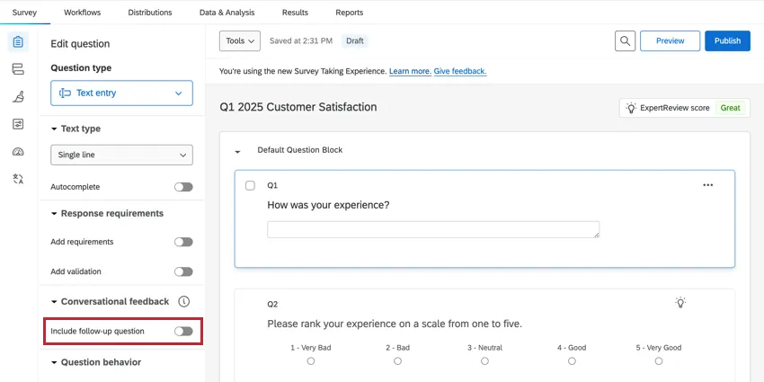Go to the Data & Analysis tab
764x382 pixels.
tap(227, 13)
